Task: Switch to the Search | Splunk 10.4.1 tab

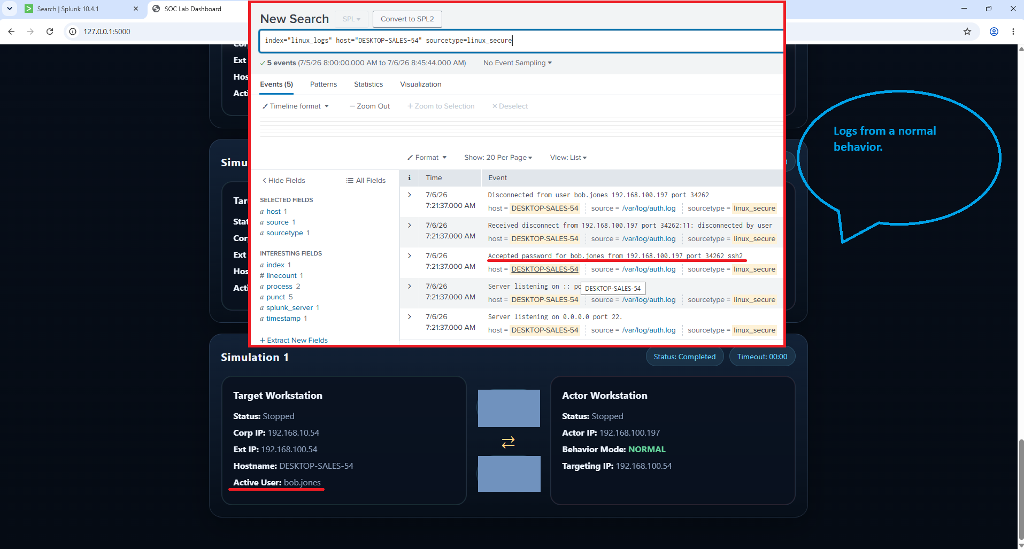Action: [x=68, y=9]
